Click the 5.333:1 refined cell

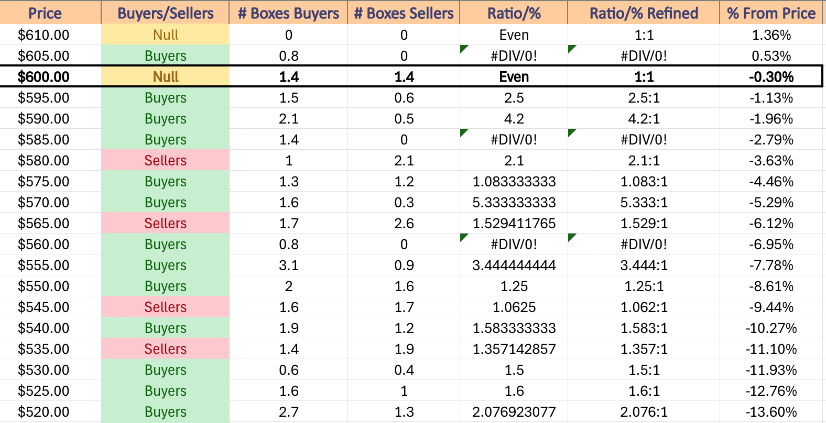pyautogui.click(x=644, y=202)
